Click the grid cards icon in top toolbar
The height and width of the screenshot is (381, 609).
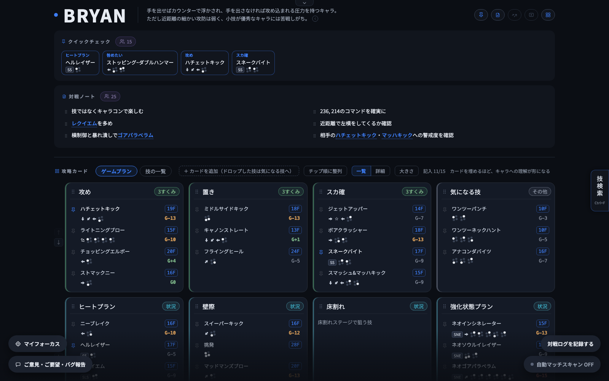point(548,15)
